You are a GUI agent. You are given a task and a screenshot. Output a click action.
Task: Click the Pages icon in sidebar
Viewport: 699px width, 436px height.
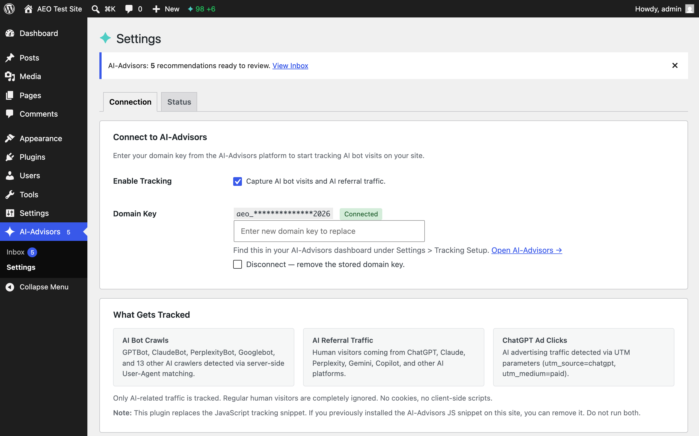10,95
